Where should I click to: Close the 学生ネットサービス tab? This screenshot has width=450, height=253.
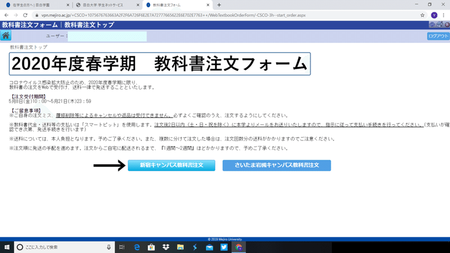(138, 5)
